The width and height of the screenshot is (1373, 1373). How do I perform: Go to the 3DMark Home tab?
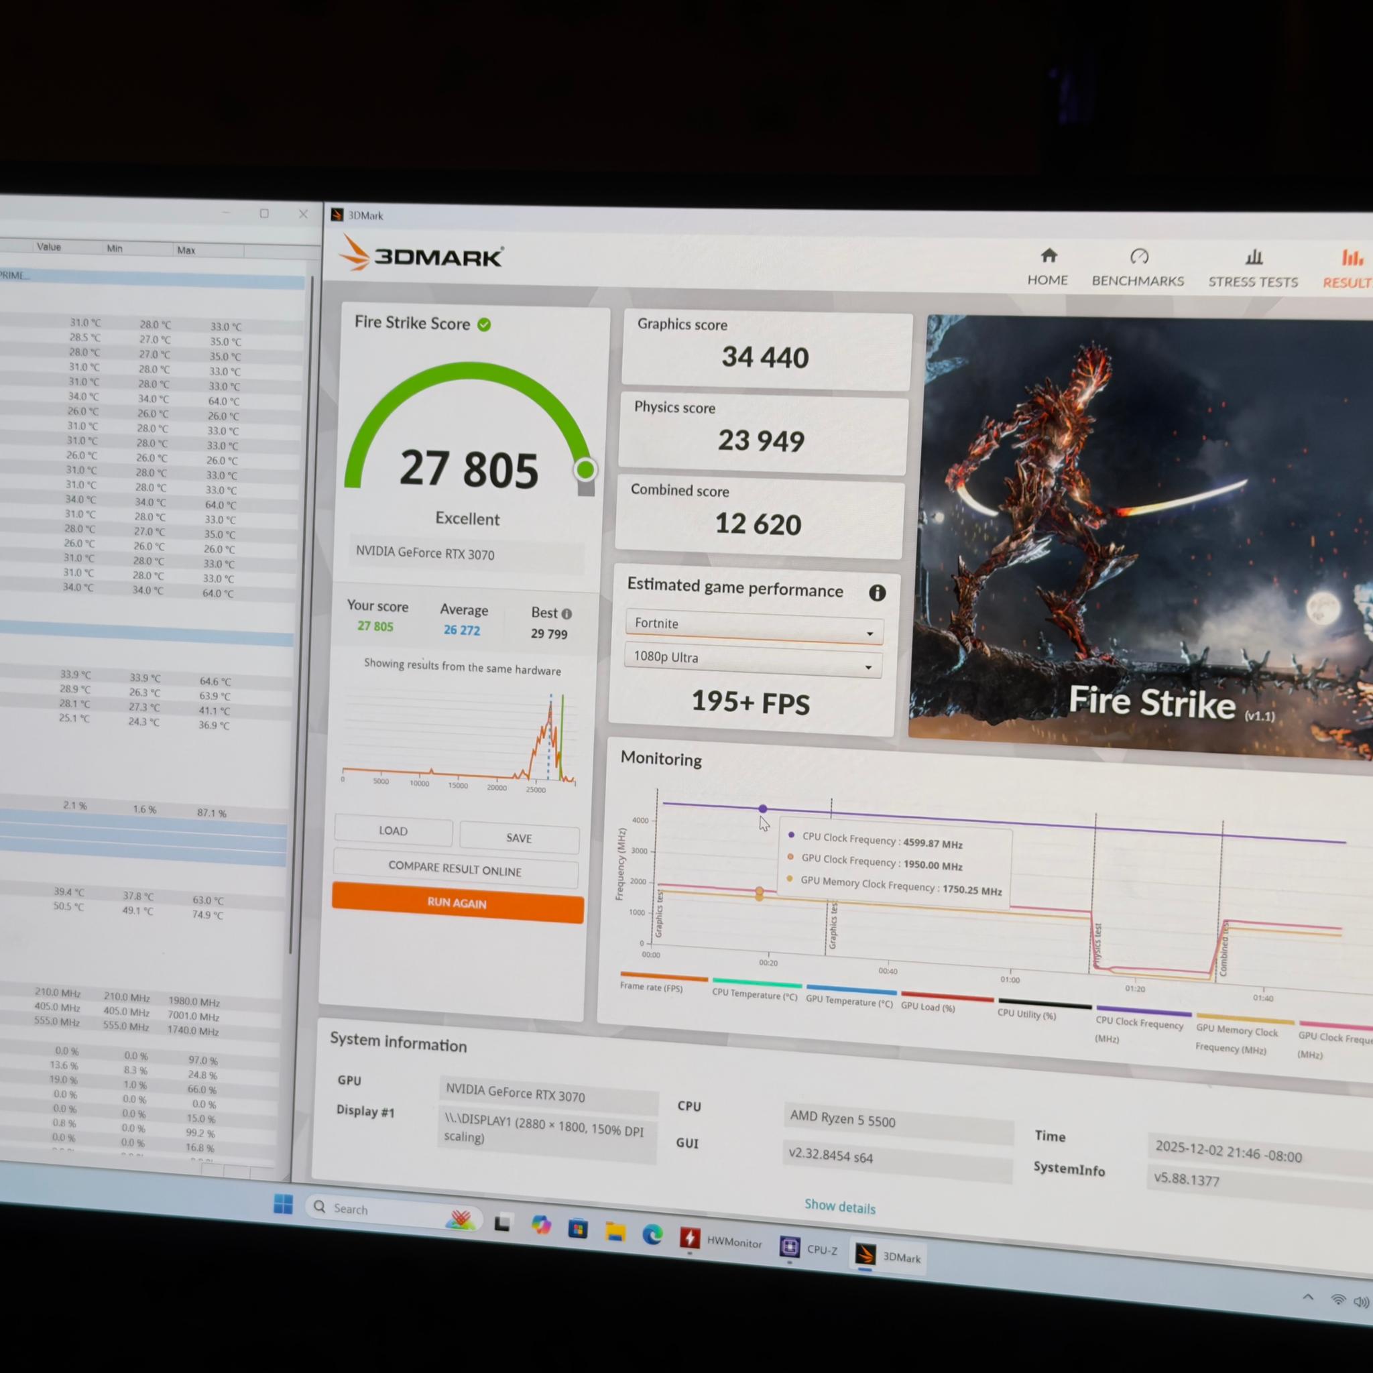[1048, 267]
